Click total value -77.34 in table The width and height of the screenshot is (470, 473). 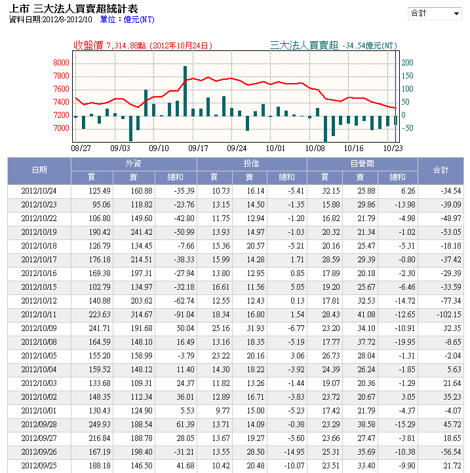pyautogui.click(x=450, y=301)
